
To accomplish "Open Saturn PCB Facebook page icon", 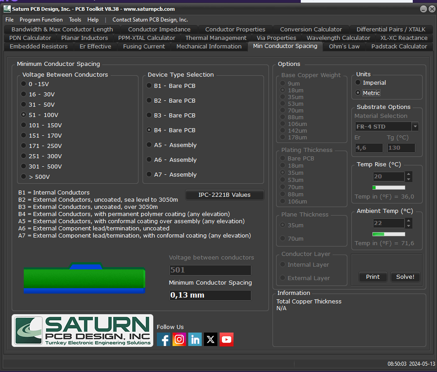I will [x=164, y=339].
